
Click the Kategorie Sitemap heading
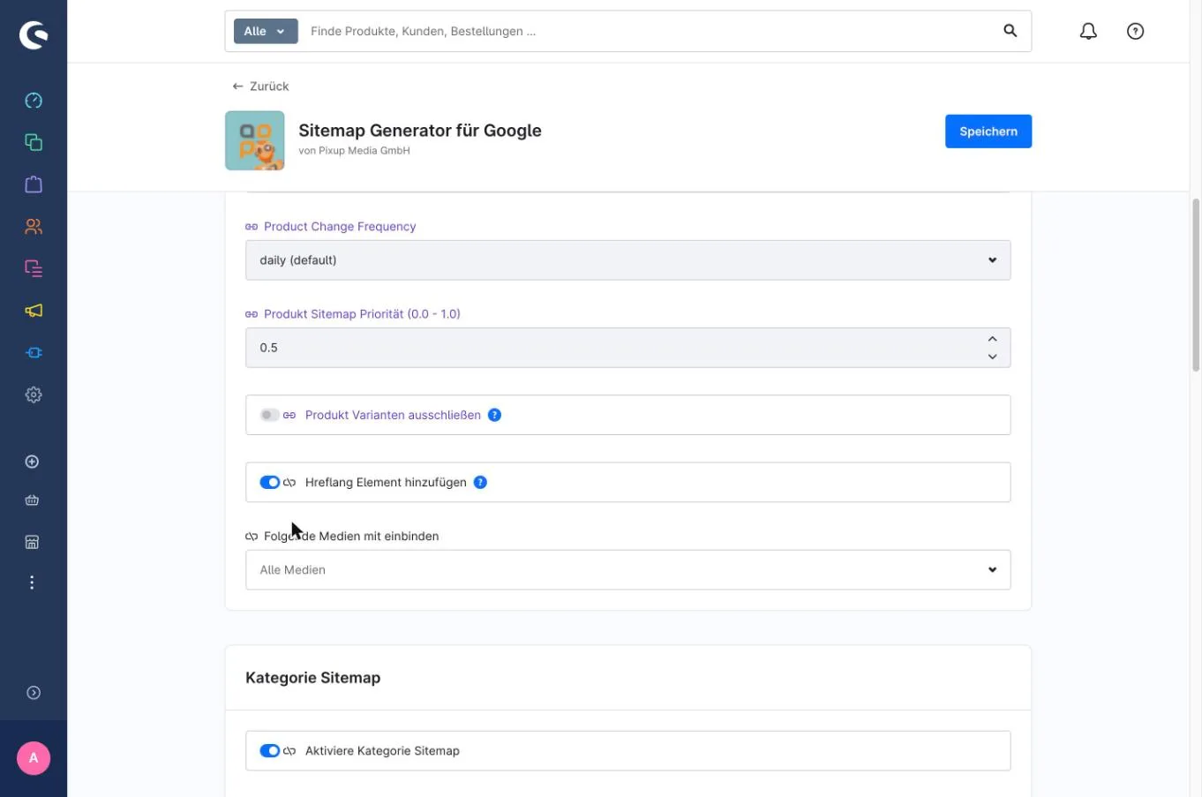[313, 678]
